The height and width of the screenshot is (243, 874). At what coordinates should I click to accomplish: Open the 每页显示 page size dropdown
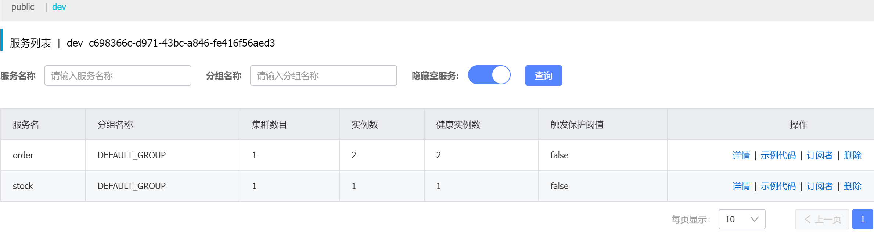click(x=742, y=219)
